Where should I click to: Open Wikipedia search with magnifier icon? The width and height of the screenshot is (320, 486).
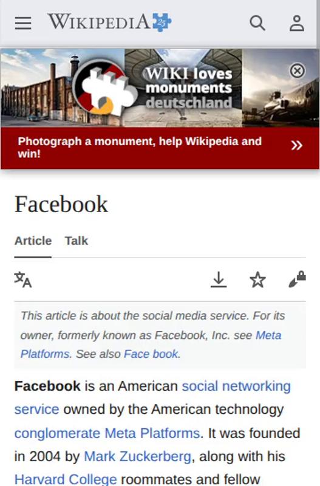click(x=257, y=23)
